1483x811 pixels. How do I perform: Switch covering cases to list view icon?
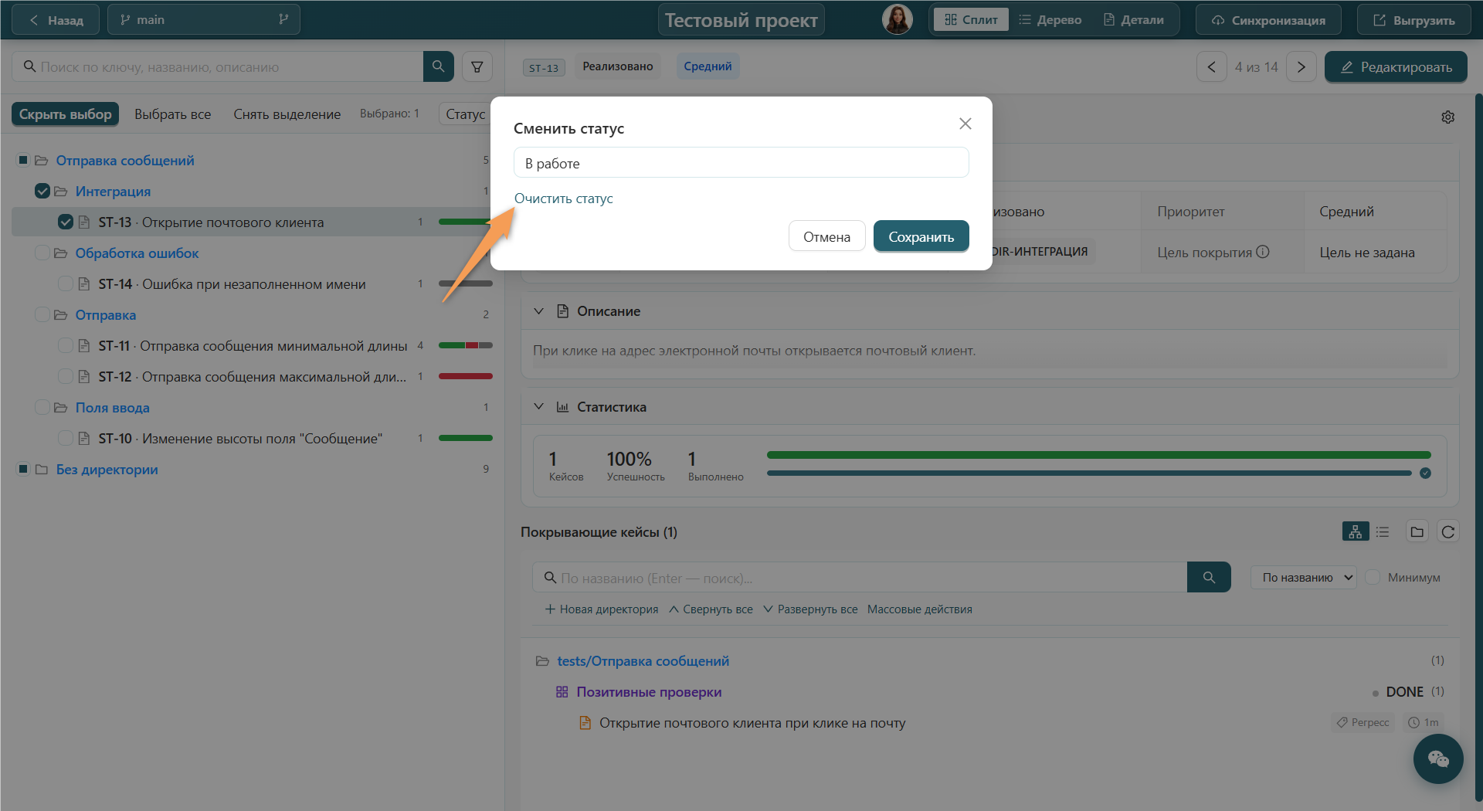click(1383, 531)
